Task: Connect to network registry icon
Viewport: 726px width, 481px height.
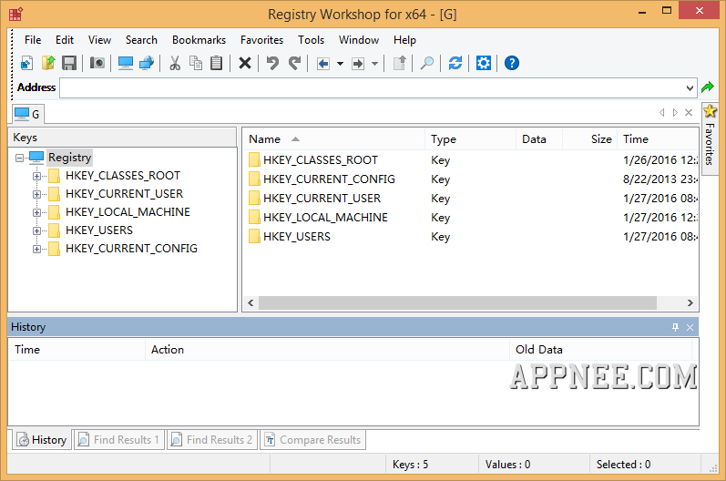Action: click(x=147, y=63)
